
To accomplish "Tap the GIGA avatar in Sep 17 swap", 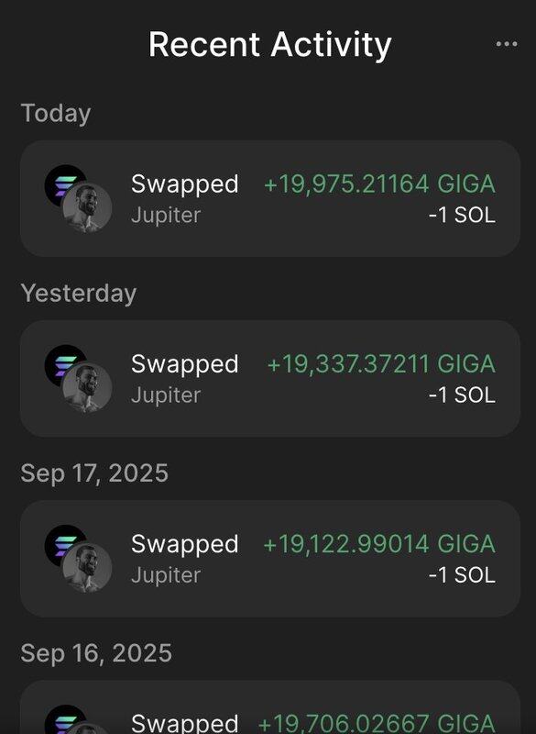I will click(x=87, y=568).
